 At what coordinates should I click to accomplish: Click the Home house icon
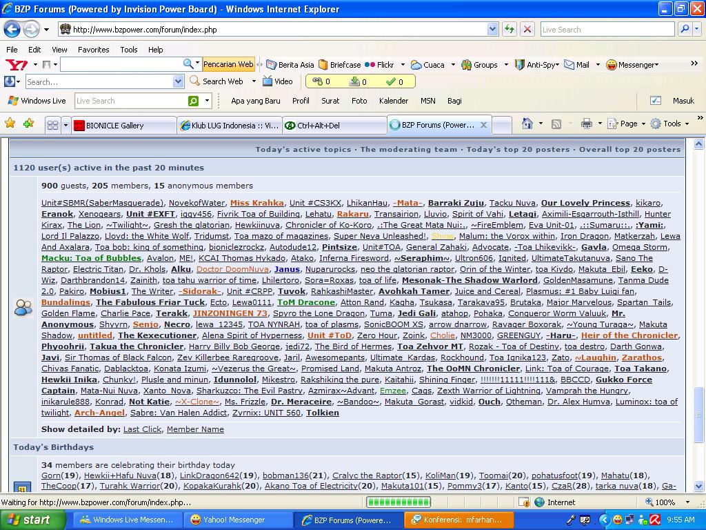coord(527,123)
